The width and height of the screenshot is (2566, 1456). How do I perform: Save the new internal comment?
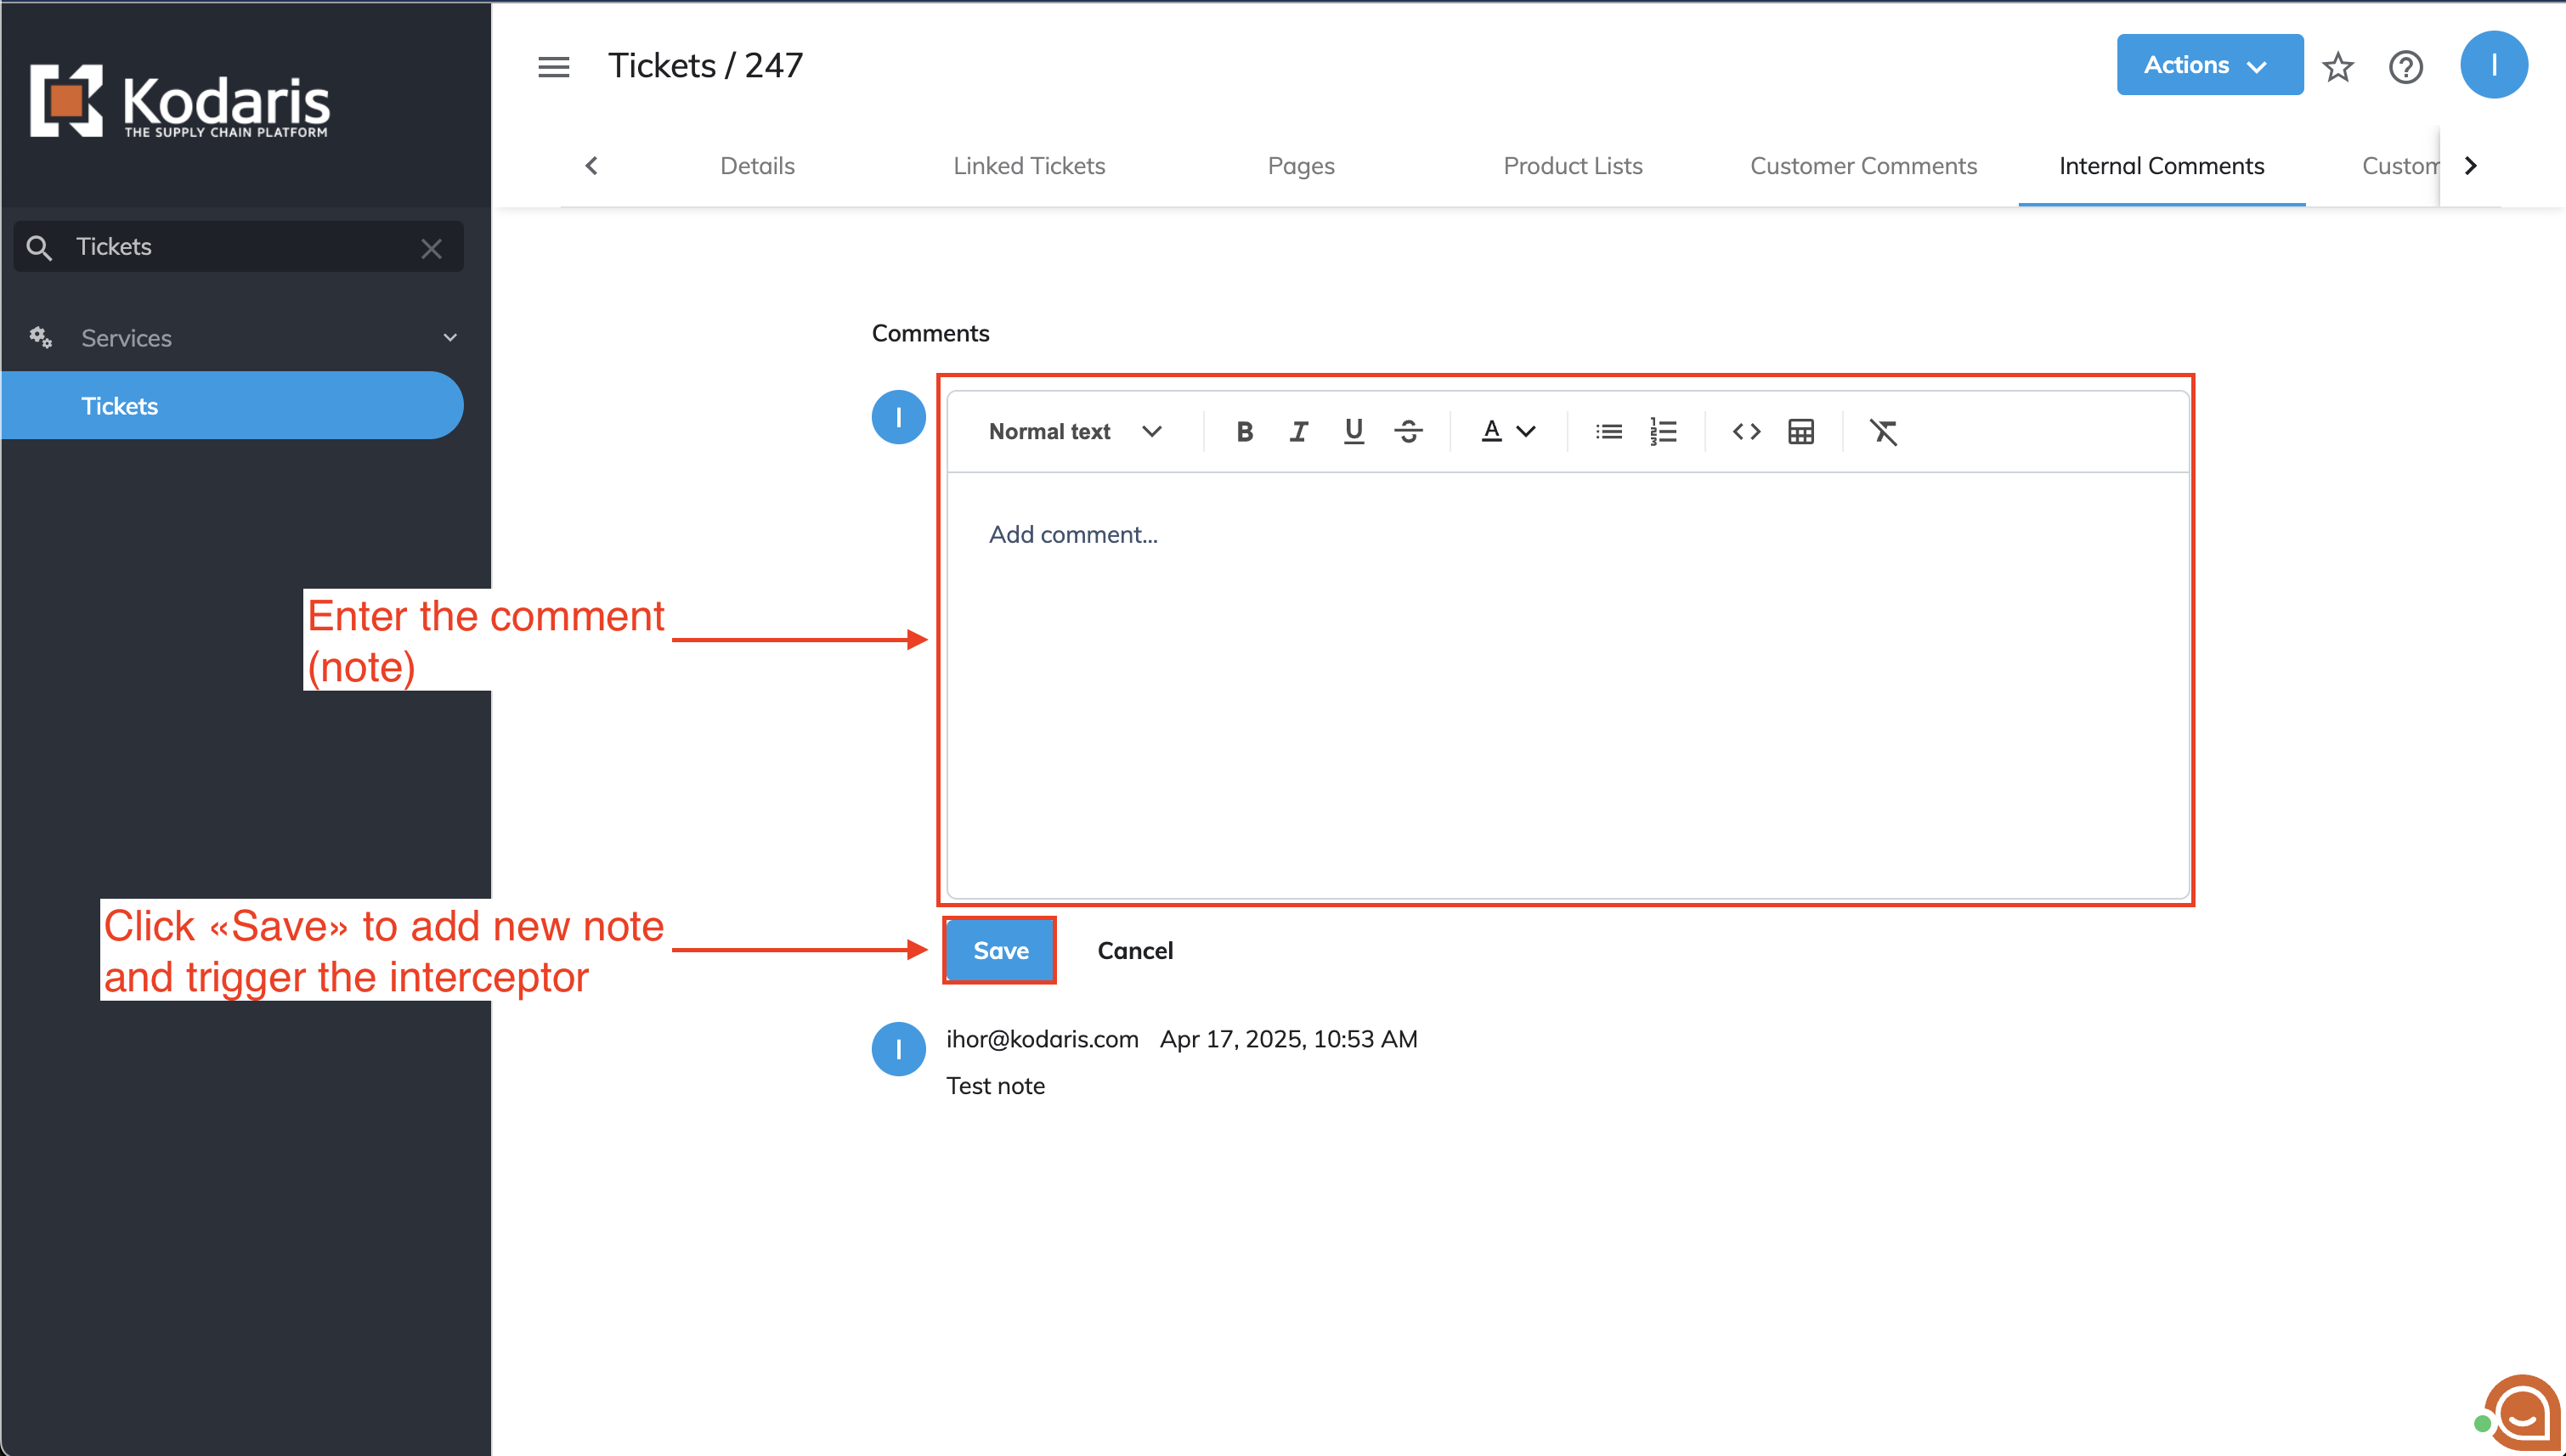pos(1000,951)
